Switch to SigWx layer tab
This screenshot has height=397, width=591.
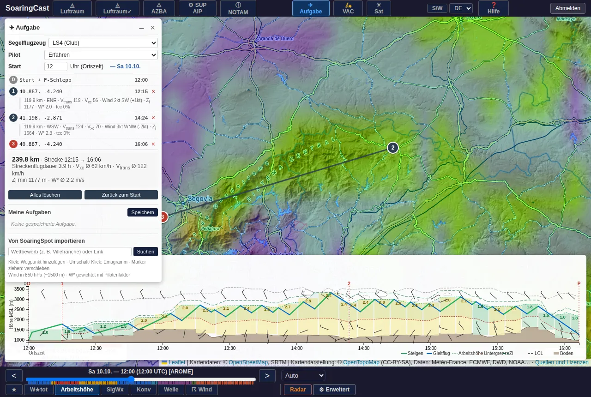115,390
